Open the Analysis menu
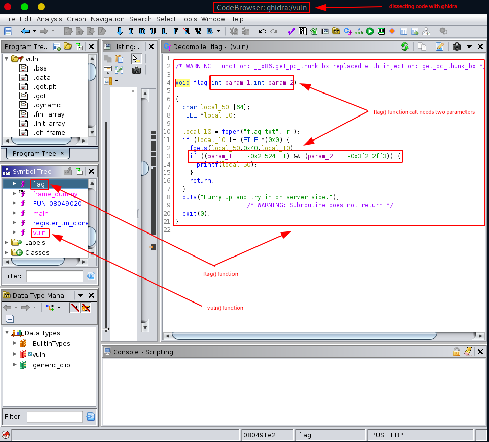 click(x=49, y=19)
